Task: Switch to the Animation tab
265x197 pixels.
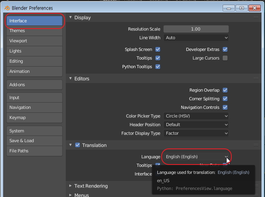Action: tap(34, 71)
